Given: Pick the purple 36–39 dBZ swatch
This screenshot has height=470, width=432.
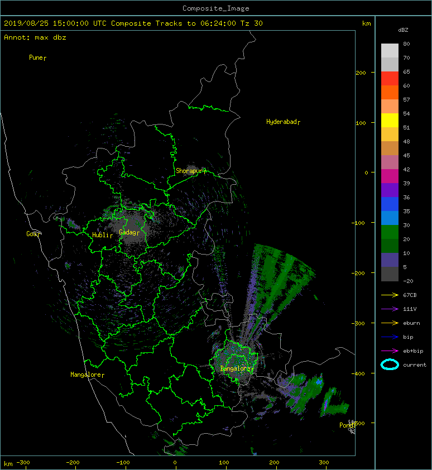Looking at the screenshot, I should (x=390, y=190).
